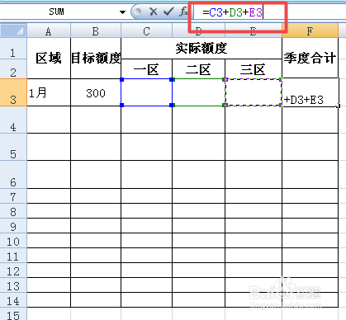Open the Insert Function fx dialog
This screenshot has height=320, width=346.
pos(183,12)
